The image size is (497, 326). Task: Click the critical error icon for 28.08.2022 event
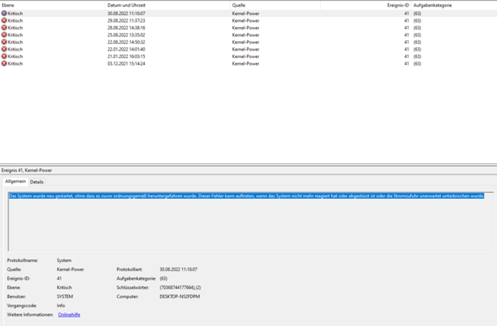click(4, 28)
